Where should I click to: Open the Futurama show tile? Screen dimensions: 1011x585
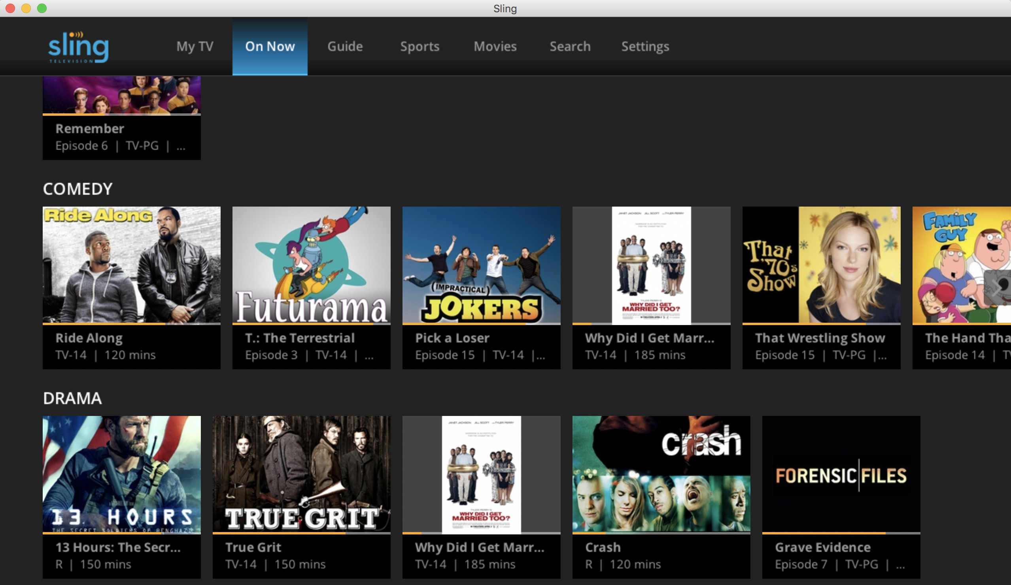(x=311, y=264)
